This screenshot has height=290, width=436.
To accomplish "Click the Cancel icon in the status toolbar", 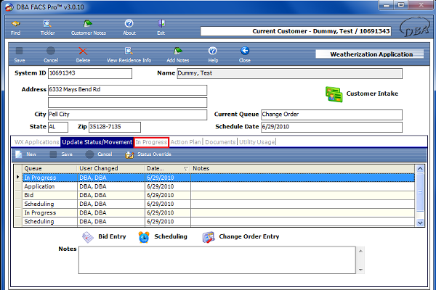I will point(89,154).
